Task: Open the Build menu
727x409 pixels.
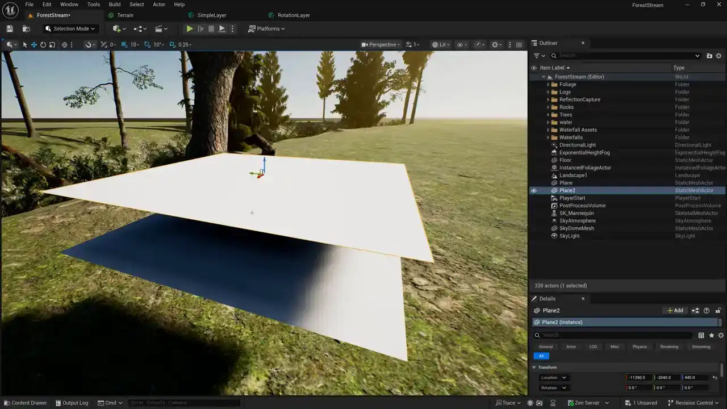Action: [115, 5]
